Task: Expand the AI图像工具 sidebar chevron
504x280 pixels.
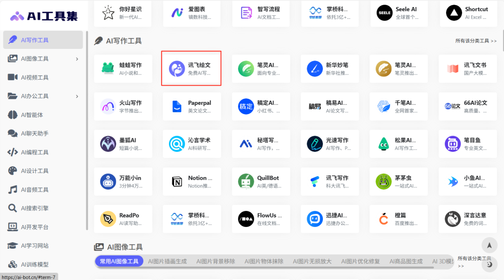Action: 77,59
